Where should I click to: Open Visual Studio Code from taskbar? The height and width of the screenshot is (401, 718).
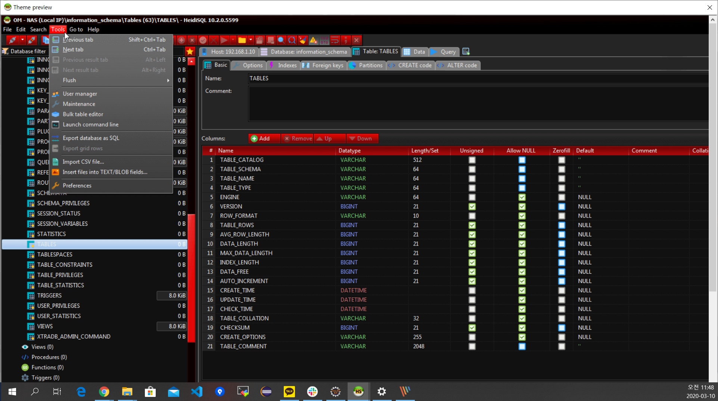pos(197,391)
